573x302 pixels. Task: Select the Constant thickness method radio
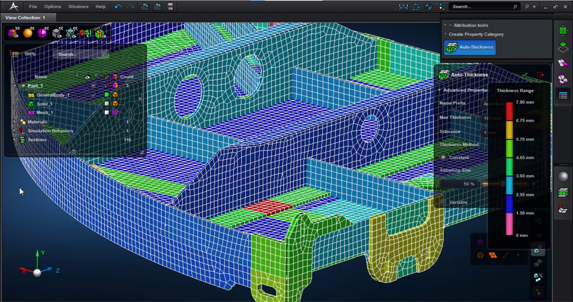click(443, 158)
